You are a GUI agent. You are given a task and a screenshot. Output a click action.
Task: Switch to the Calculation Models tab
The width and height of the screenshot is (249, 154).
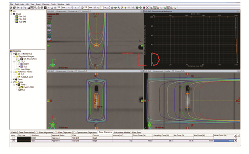123,132
